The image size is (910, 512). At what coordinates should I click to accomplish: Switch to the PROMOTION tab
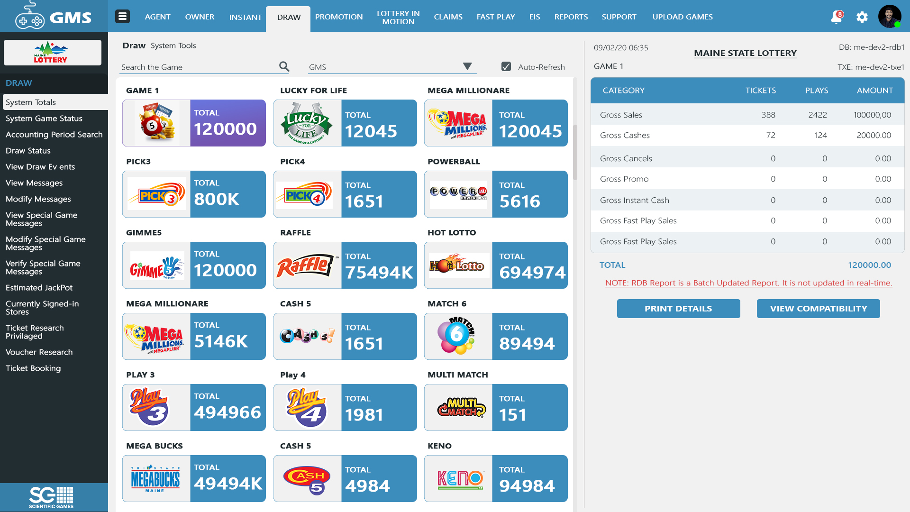338,17
